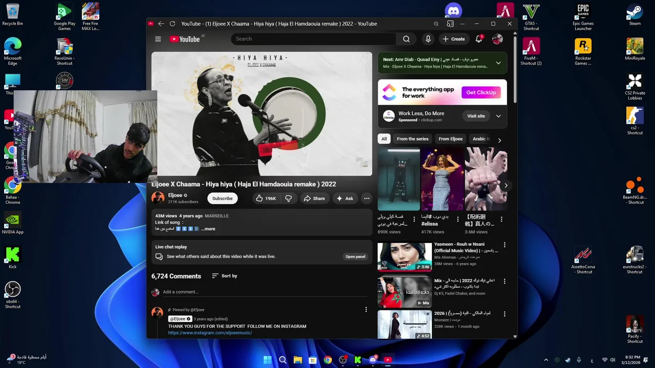The width and height of the screenshot is (655, 368).
Task: Go back with the window's back arrow
Action: click(x=161, y=24)
